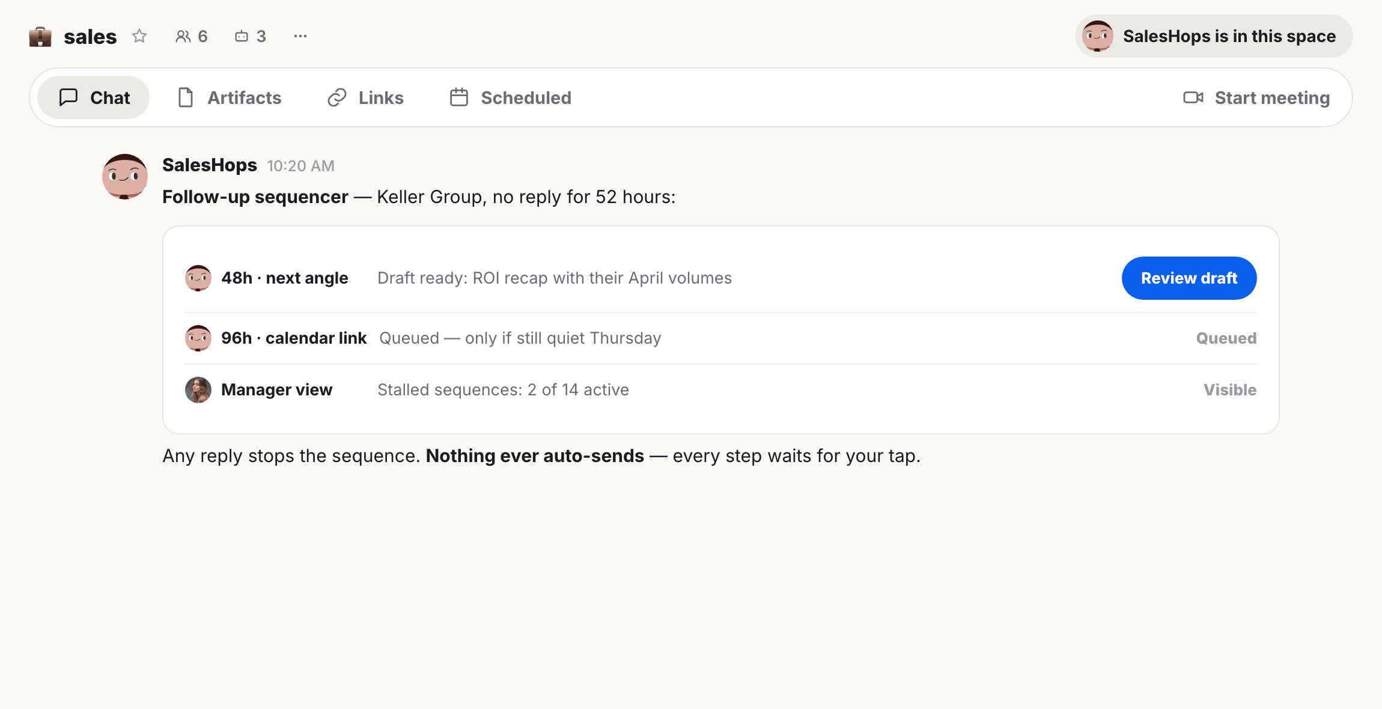The image size is (1382, 709).
Task: Review the draft for 48h next angle
Action: coord(1189,278)
